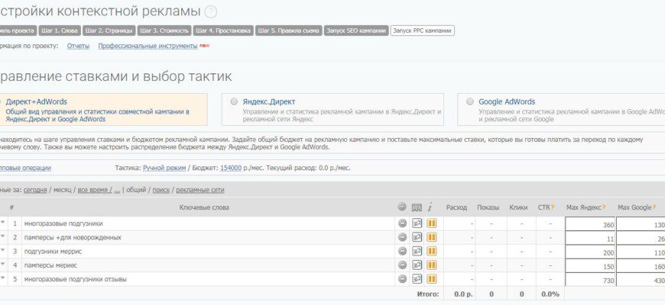Open chart icon for 'памперсы +для новорожденных'
The height and width of the screenshot is (305, 665).
(417, 237)
